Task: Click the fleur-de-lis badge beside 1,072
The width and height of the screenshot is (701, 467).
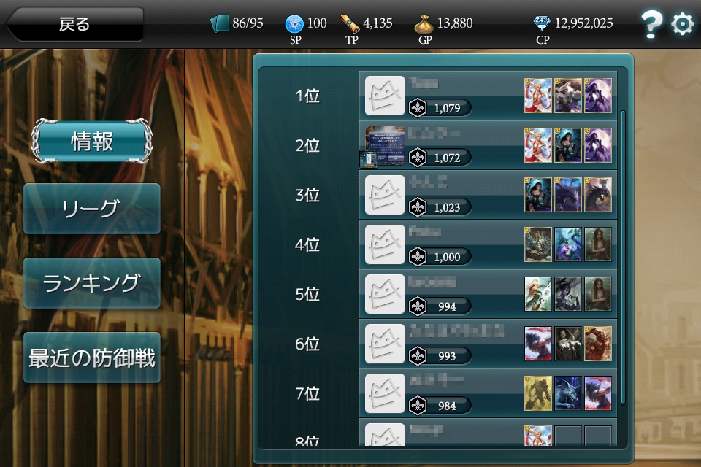Action: click(x=418, y=158)
